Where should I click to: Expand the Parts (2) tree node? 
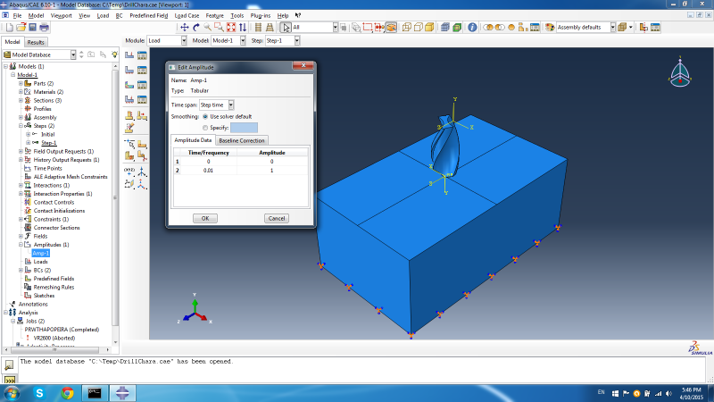point(21,83)
